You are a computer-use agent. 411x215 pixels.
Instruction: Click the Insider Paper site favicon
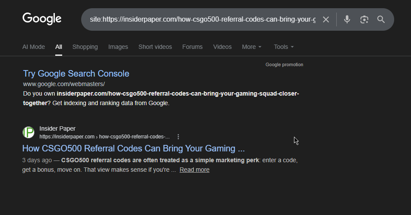(28, 132)
